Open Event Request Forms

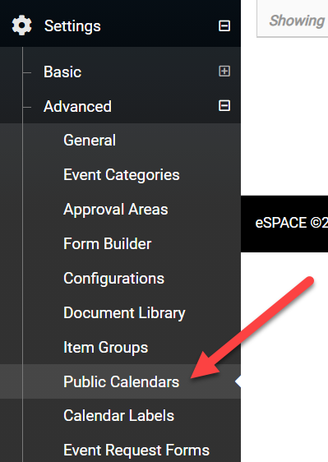136,450
